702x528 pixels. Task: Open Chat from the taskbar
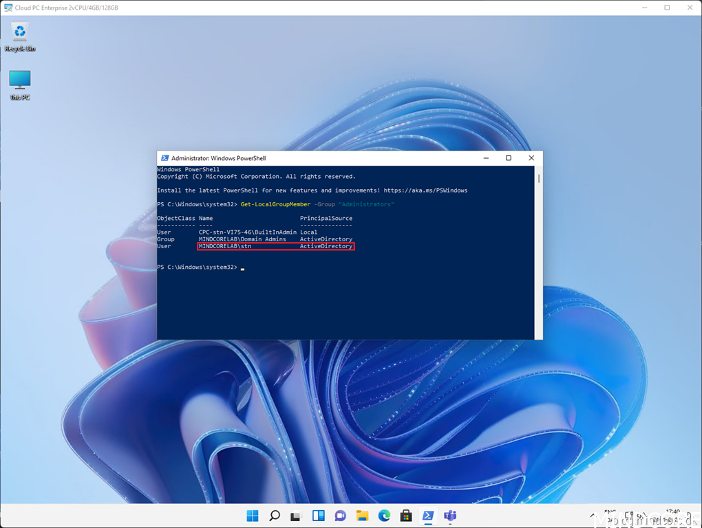pyautogui.click(x=339, y=515)
